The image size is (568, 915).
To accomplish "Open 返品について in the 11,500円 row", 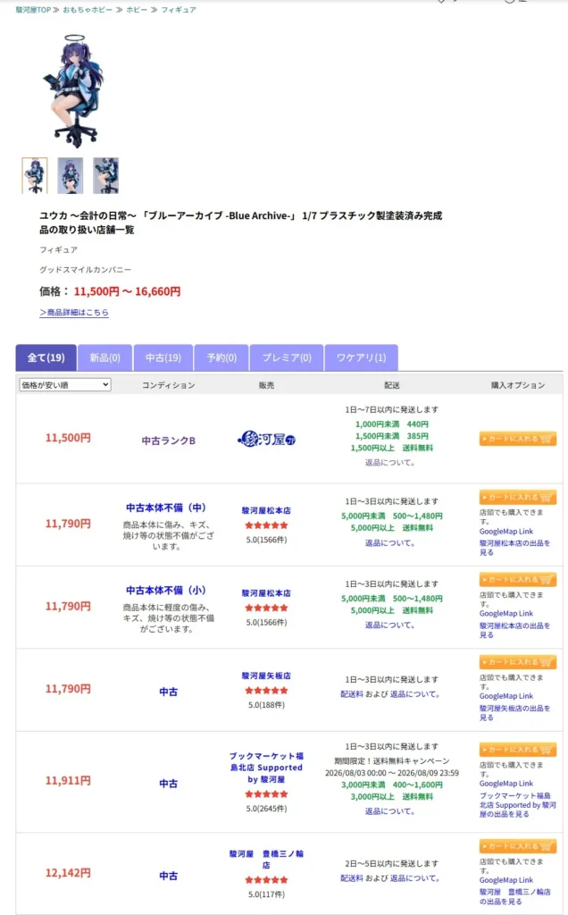I will pos(390,462).
